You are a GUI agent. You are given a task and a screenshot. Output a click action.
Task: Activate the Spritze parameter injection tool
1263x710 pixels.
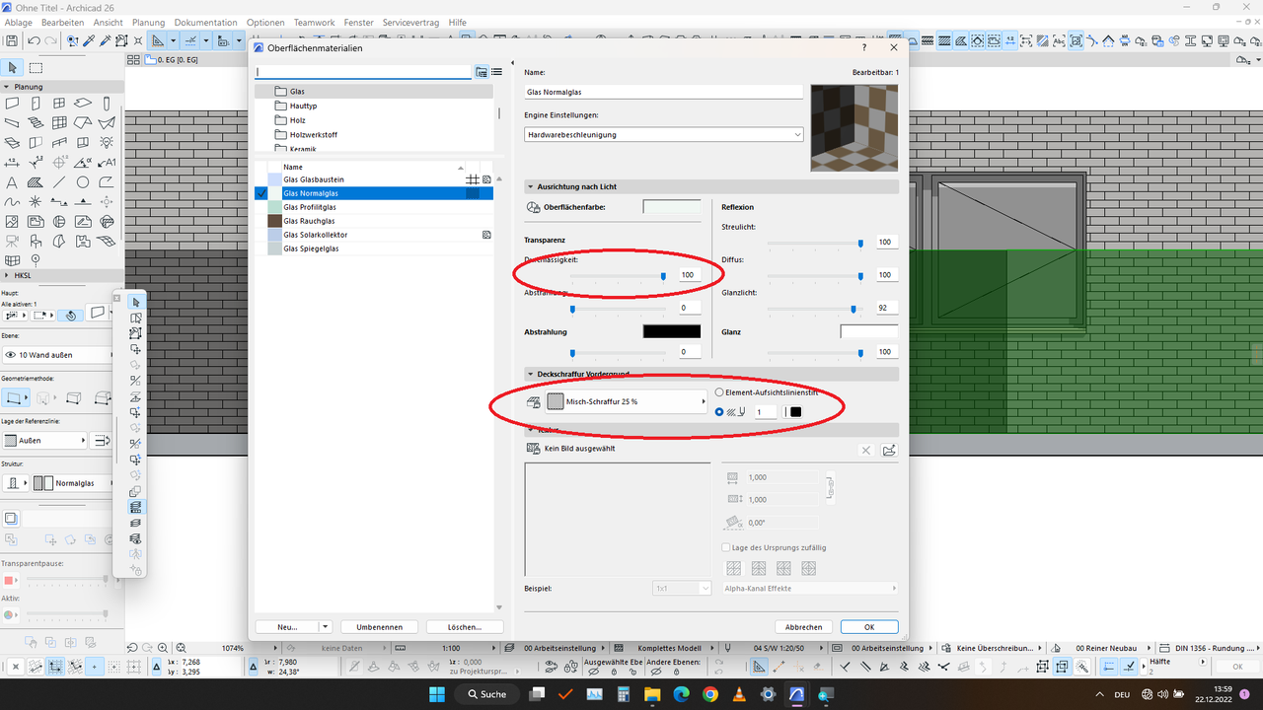click(105, 40)
